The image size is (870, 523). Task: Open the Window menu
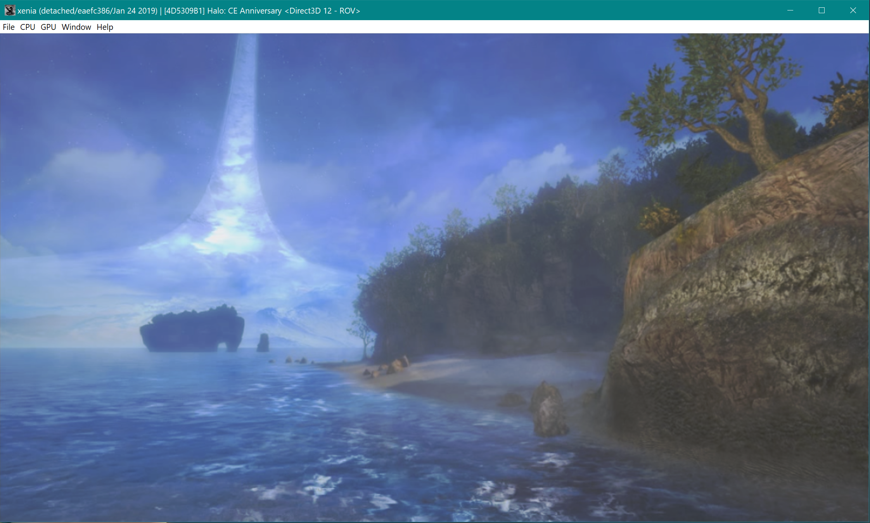point(76,27)
